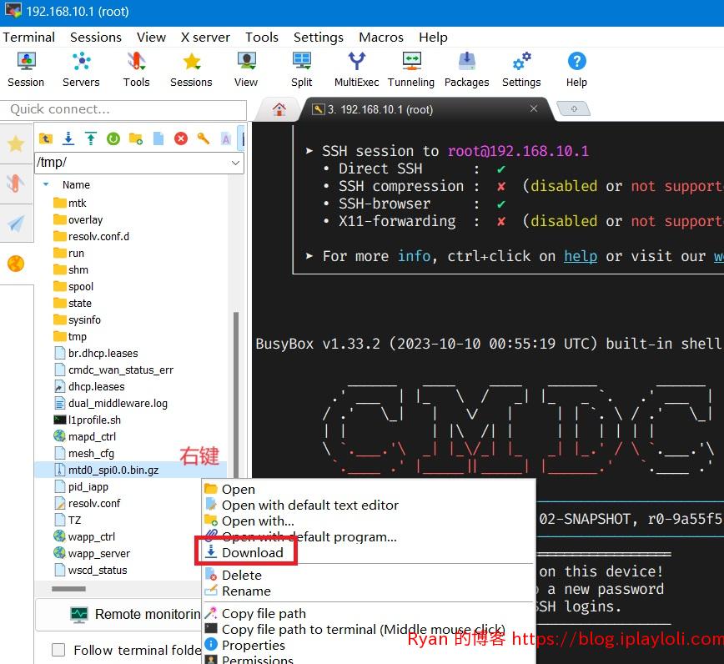Image resolution: width=724 pixels, height=664 pixels.
Task: Click the Quick connect input field
Action: point(123,109)
